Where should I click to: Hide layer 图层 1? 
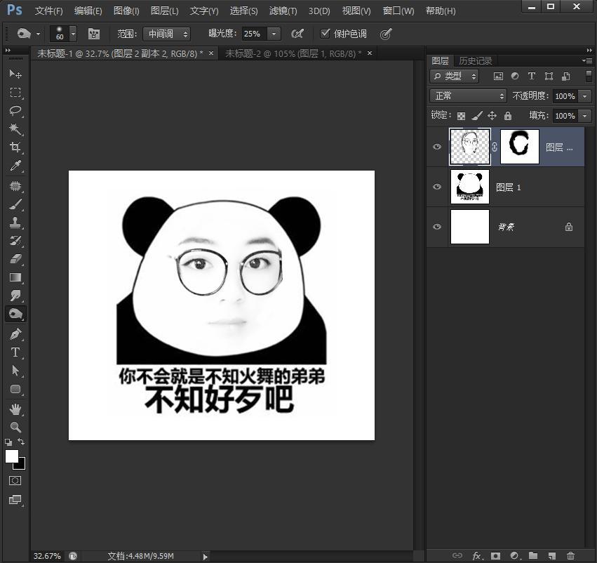click(x=437, y=187)
